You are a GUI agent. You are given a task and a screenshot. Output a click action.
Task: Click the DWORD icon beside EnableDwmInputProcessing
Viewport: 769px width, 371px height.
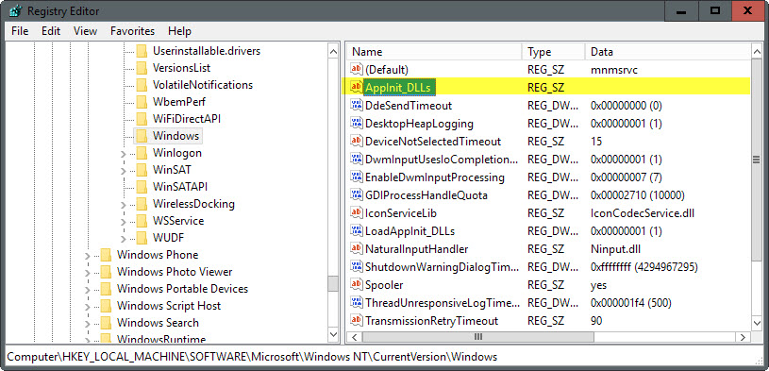(x=356, y=177)
